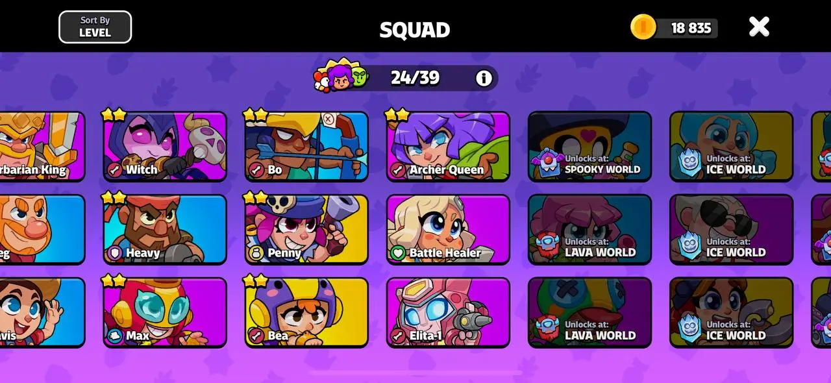Close the Squad screen

(x=759, y=27)
